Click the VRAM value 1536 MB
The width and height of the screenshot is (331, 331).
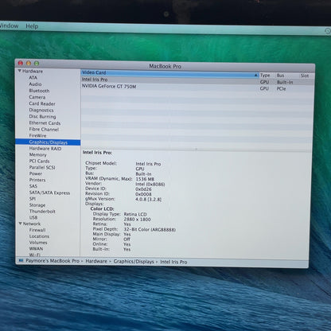[145, 179]
